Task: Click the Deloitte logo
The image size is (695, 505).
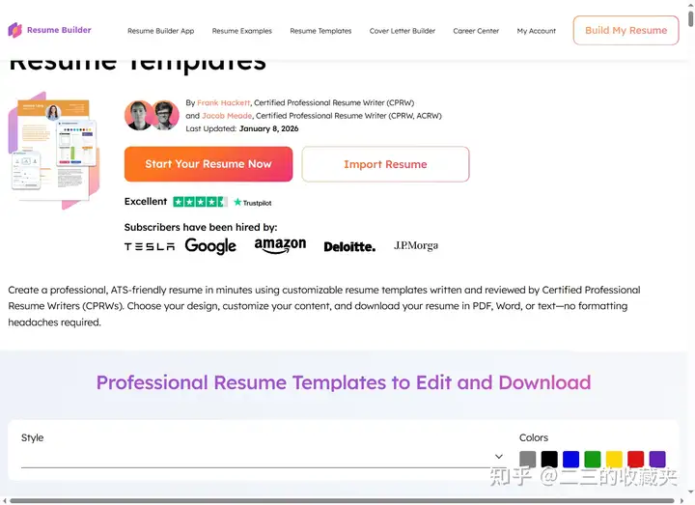Action: point(349,246)
